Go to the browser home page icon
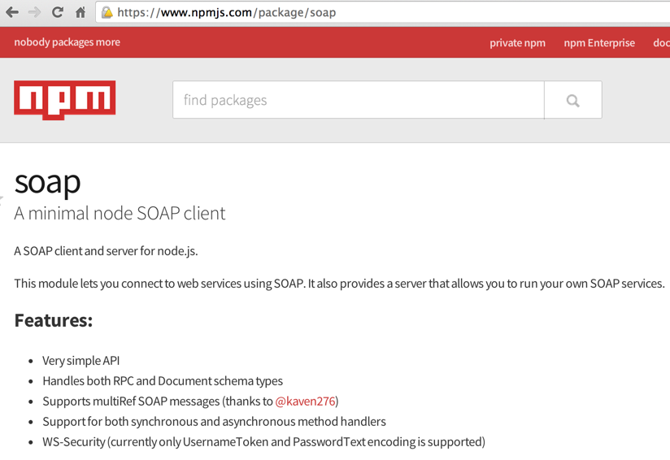The height and width of the screenshot is (460, 670). 80,12
